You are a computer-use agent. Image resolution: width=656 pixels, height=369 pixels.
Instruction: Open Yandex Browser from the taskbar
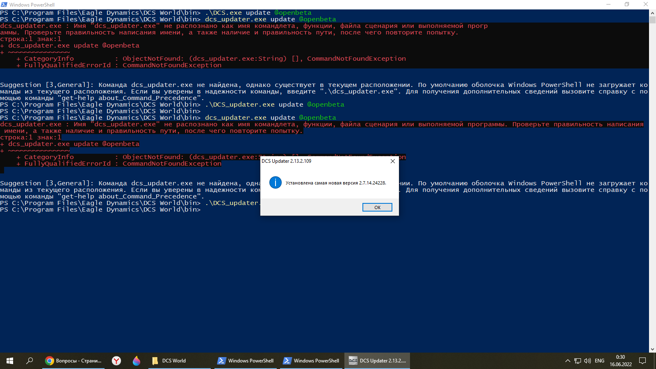click(x=116, y=361)
